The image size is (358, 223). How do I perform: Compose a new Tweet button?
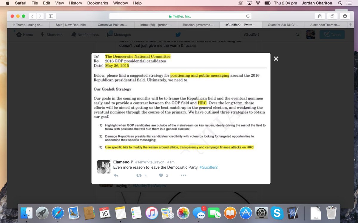[x=332, y=34]
